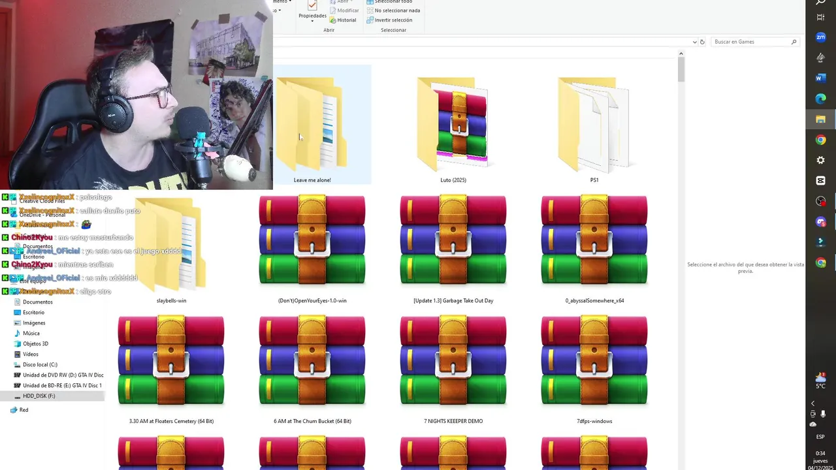Click the File Explorer taskbar icon

(821, 119)
